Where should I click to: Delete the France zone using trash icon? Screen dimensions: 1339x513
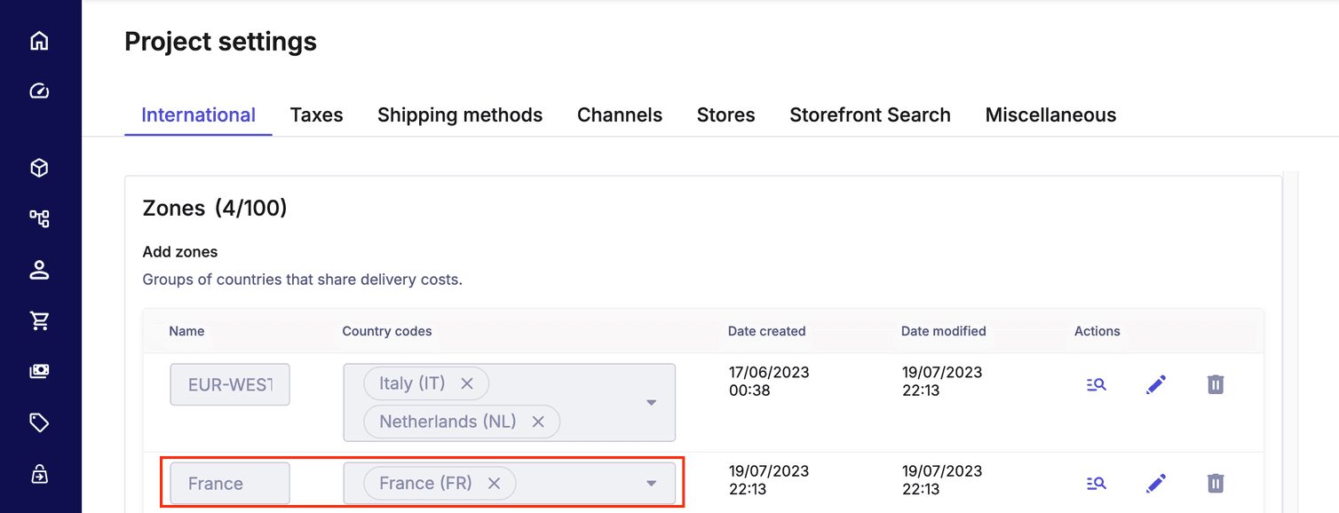coord(1216,484)
